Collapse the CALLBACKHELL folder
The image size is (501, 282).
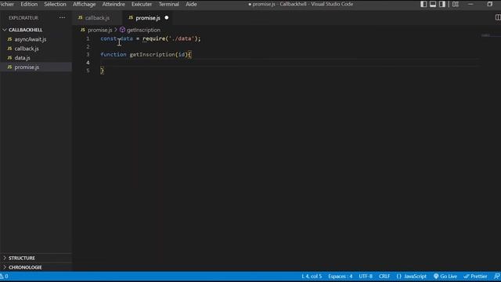pos(5,30)
